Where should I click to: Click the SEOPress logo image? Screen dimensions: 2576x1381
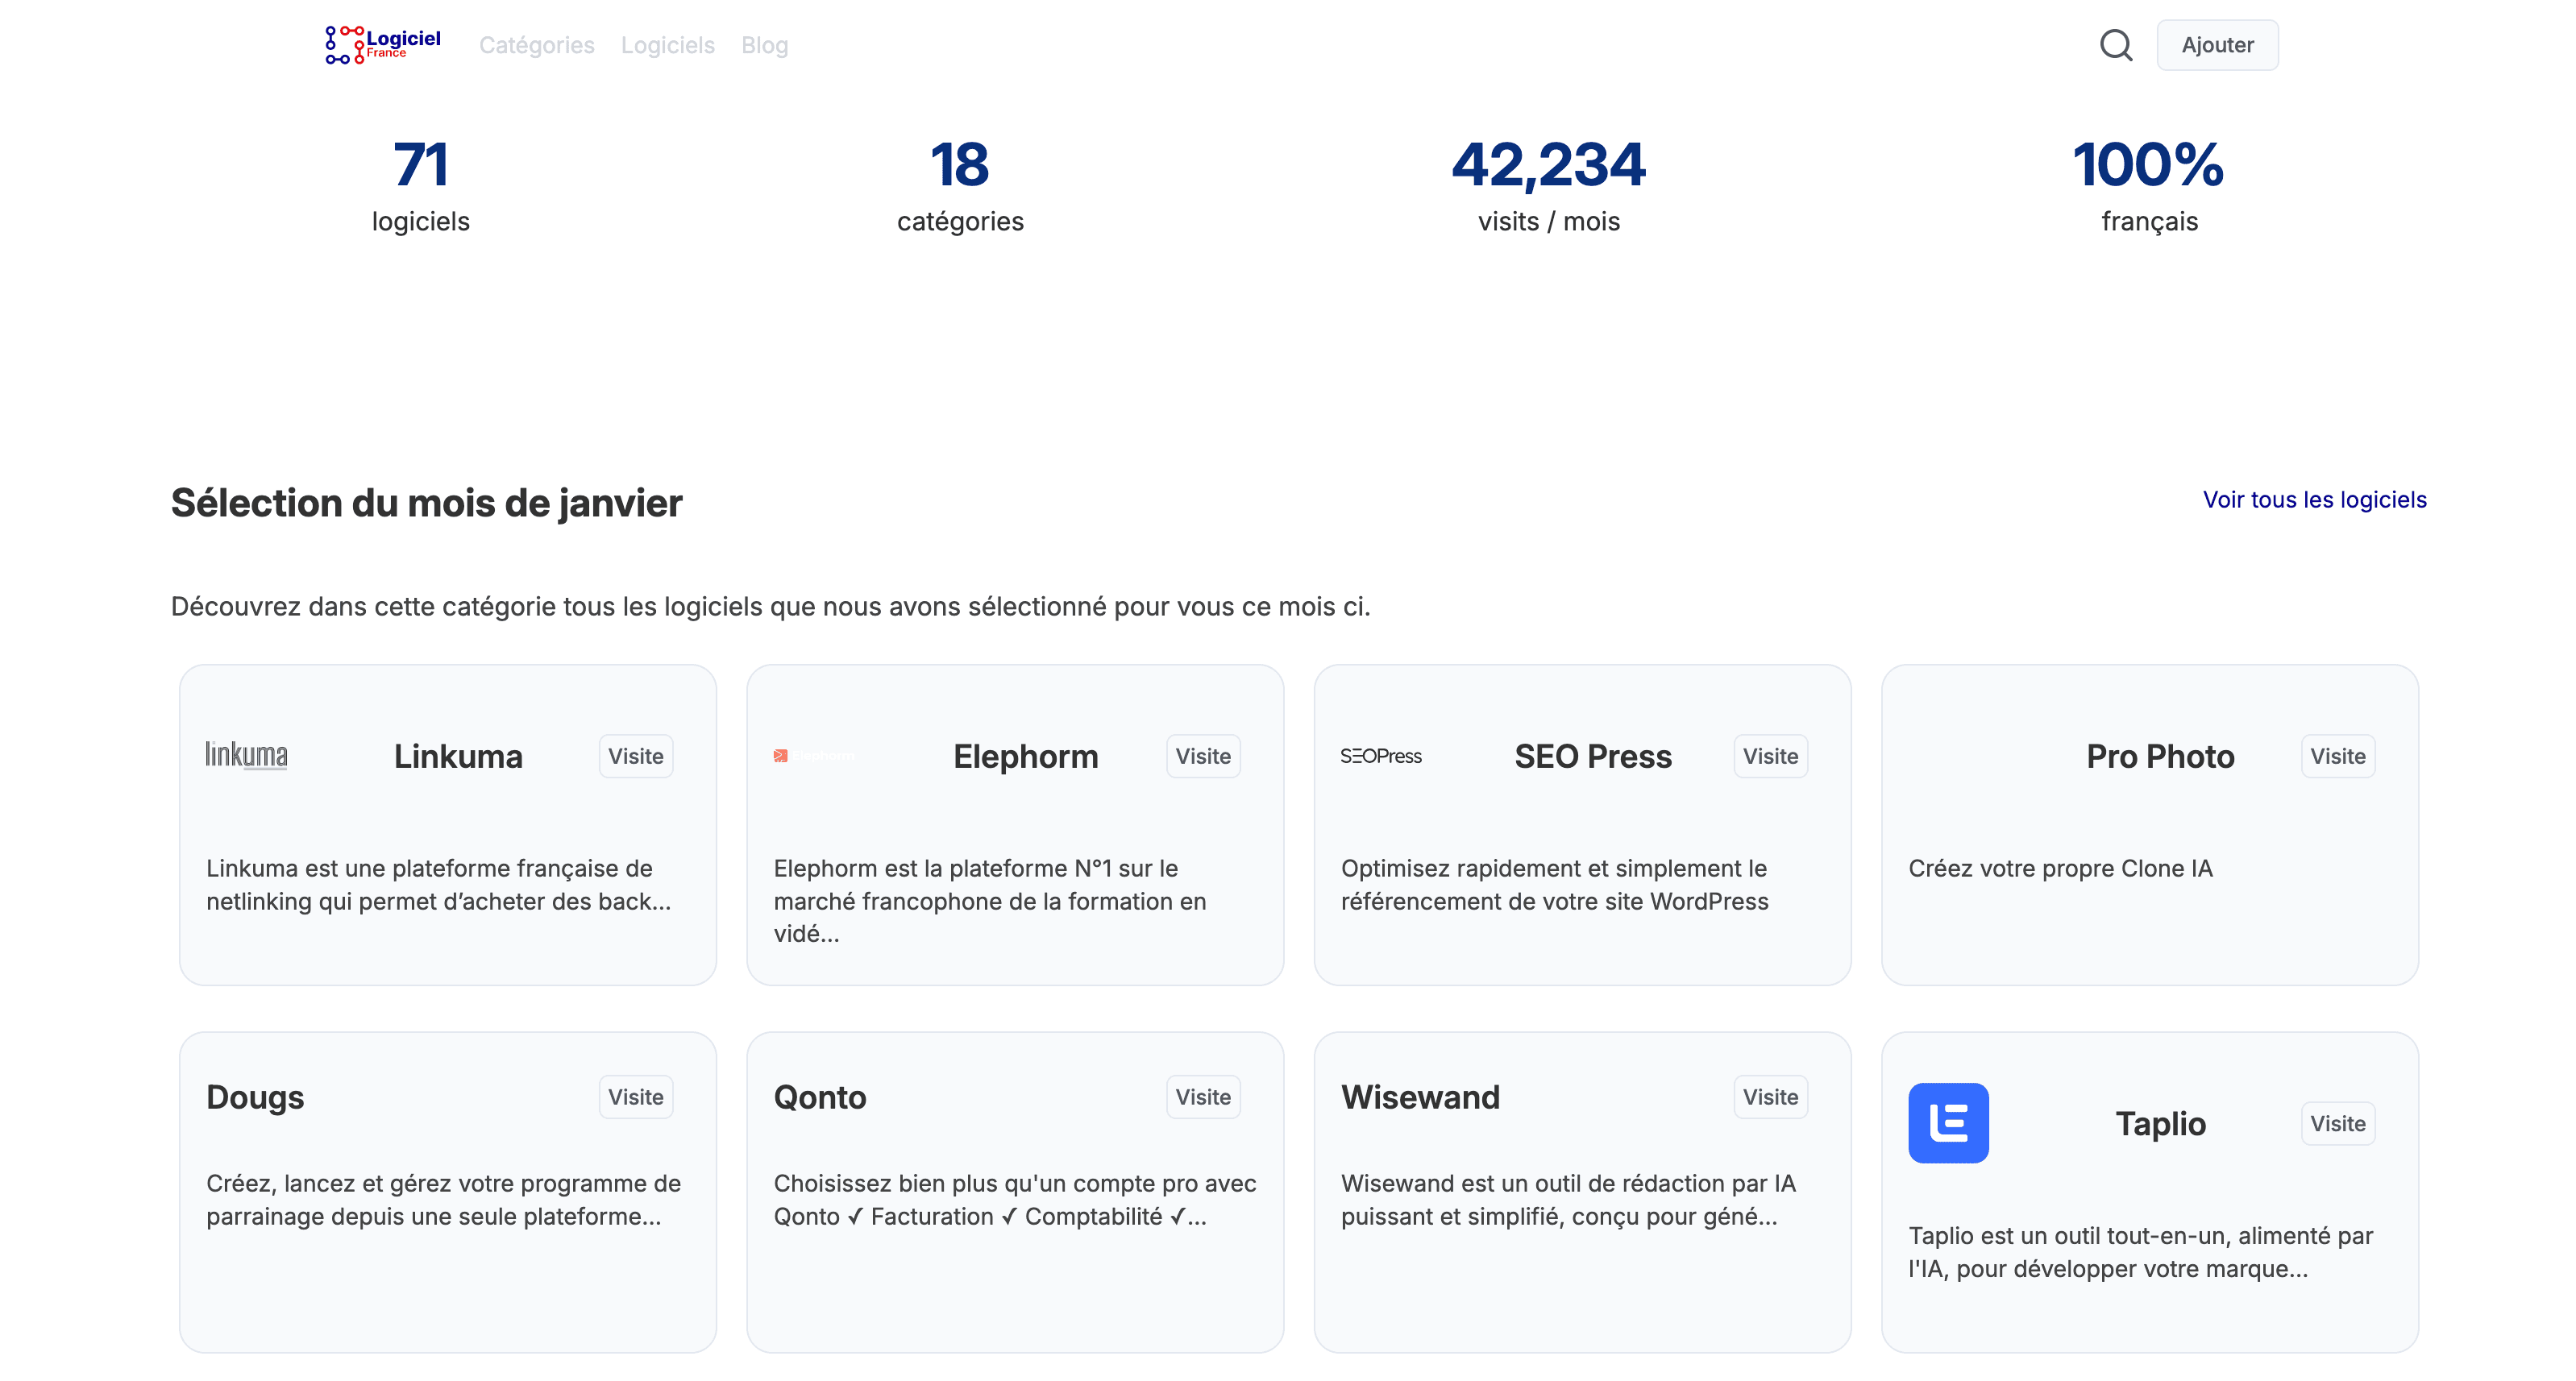point(1380,756)
